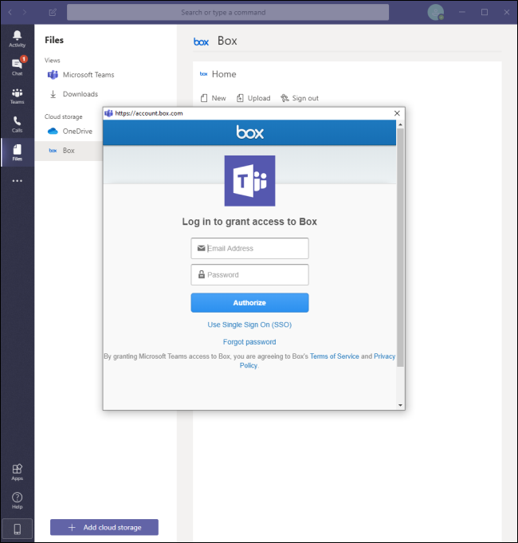Open OneDrive cloud storage
Image resolution: width=518 pixels, height=543 pixels.
77,132
